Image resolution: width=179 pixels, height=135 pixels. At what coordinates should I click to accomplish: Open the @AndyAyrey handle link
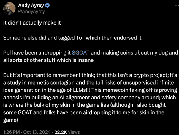click(31, 12)
